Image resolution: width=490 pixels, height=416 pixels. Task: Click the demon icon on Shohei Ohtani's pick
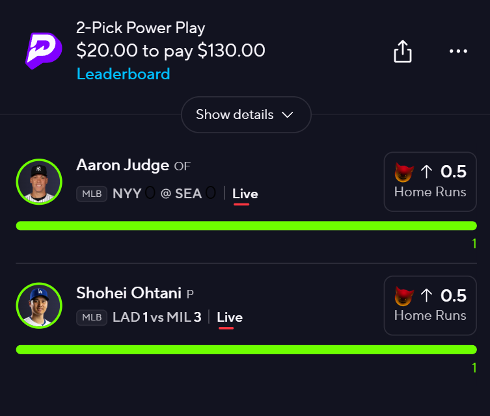[404, 296]
